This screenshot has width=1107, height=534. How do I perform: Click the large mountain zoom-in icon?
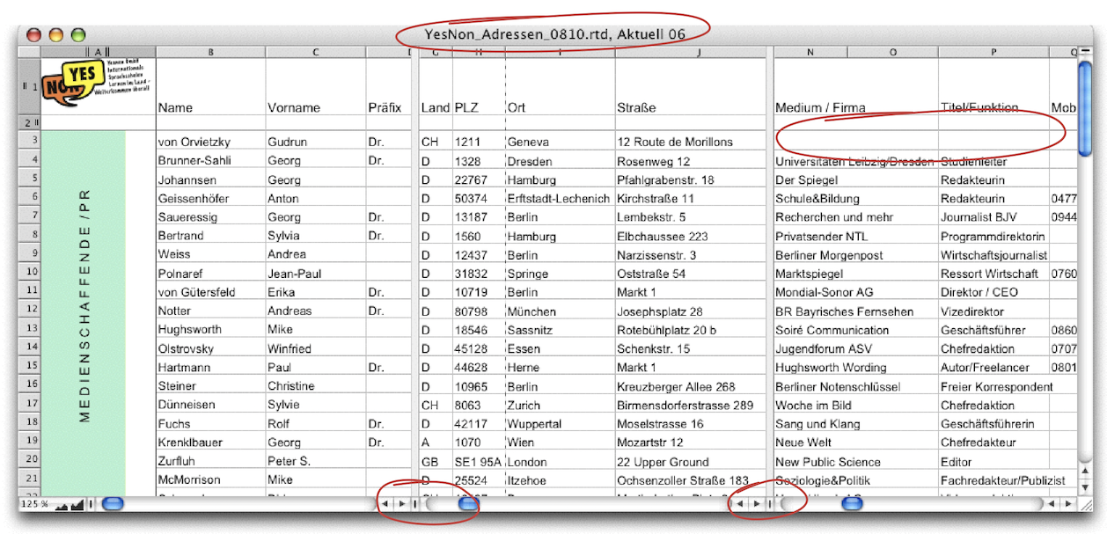click(x=77, y=504)
